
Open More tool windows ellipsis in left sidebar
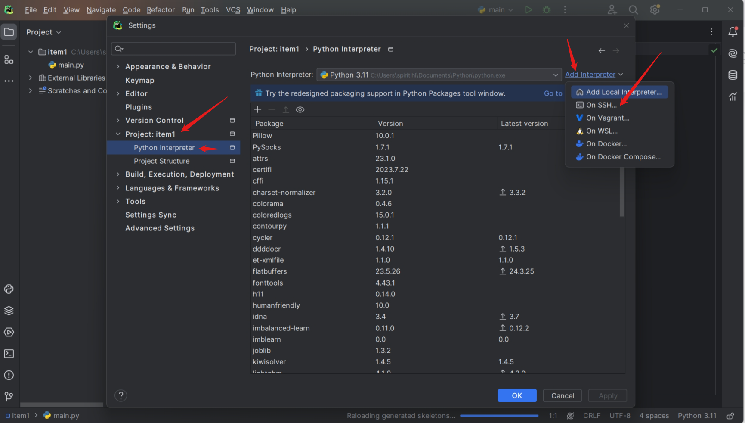click(x=9, y=81)
